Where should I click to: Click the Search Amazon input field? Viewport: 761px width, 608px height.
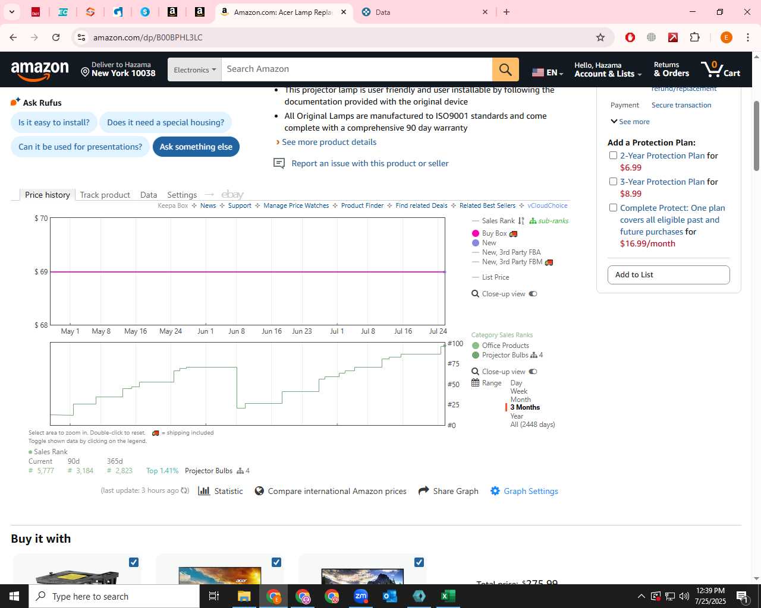pyautogui.click(x=357, y=69)
